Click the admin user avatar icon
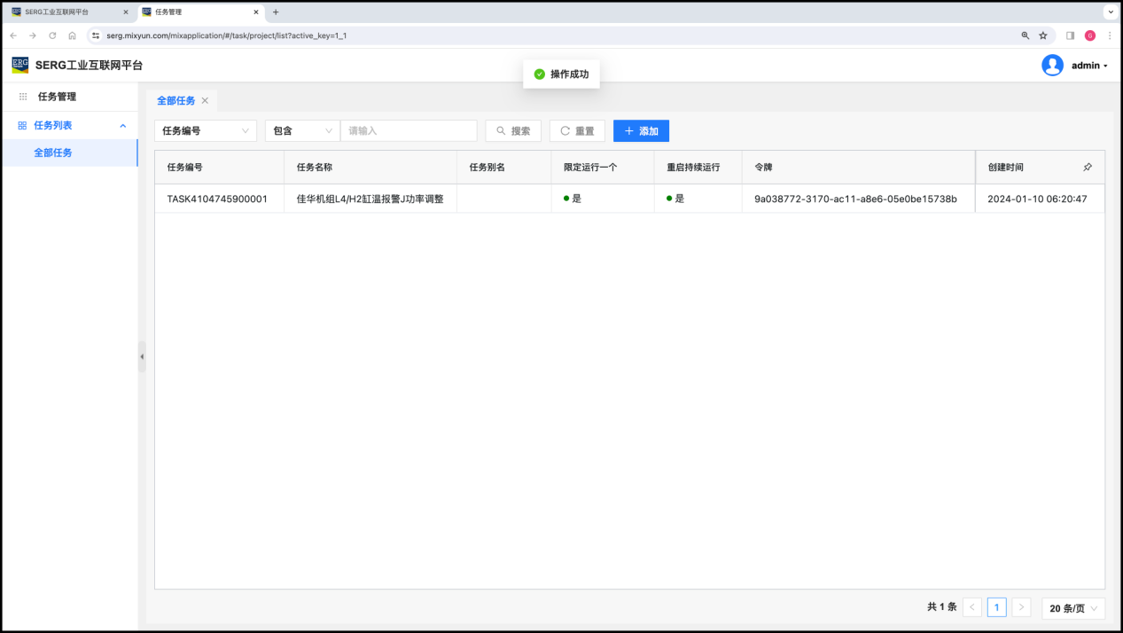Image resolution: width=1123 pixels, height=633 pixels. [x=1052, y=66]
